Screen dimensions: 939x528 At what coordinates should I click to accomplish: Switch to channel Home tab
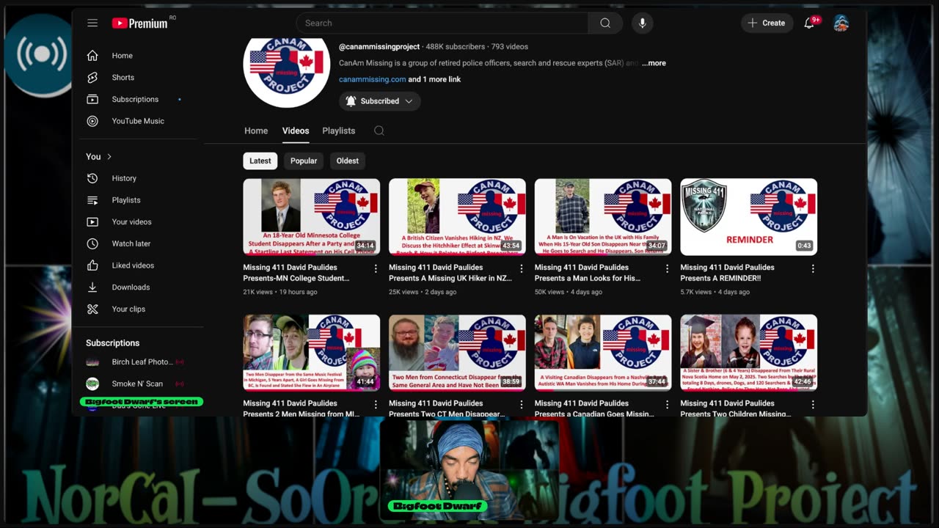coord(256,131)
